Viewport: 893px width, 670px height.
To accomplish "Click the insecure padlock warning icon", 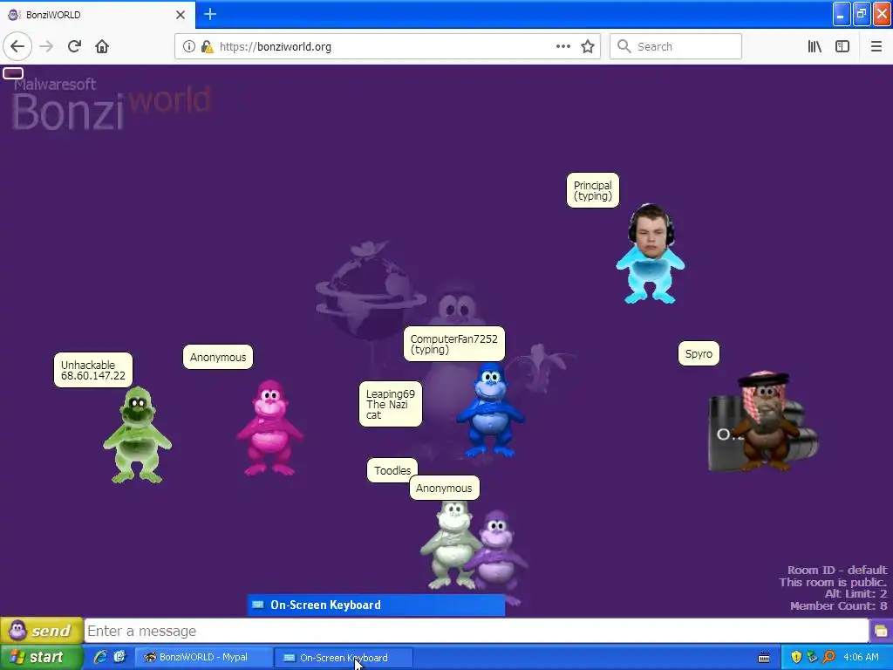I will point(208,47).
